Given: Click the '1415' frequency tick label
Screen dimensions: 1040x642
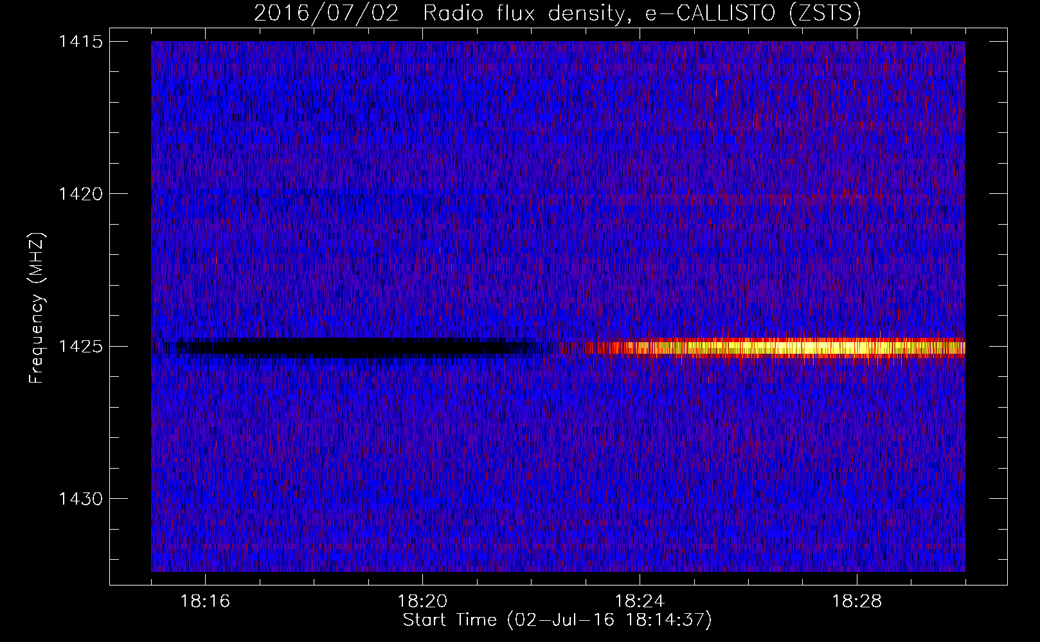Looking at the screenshot, I should click(x=80, y=42).
